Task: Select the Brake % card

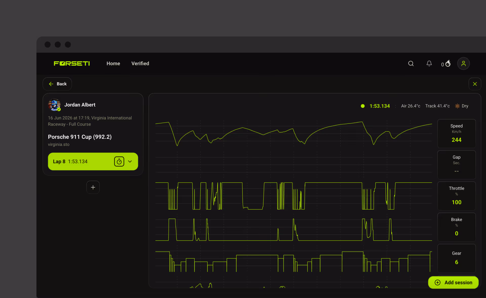Action: click(456, 227)
